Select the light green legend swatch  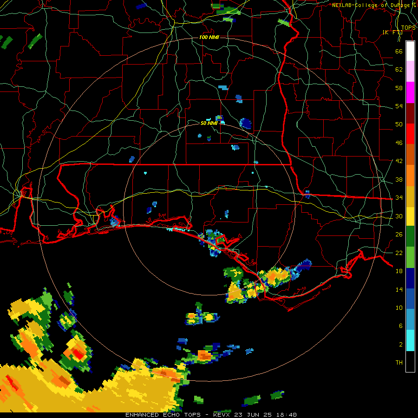pyautogui.click(x=410, y=257)
